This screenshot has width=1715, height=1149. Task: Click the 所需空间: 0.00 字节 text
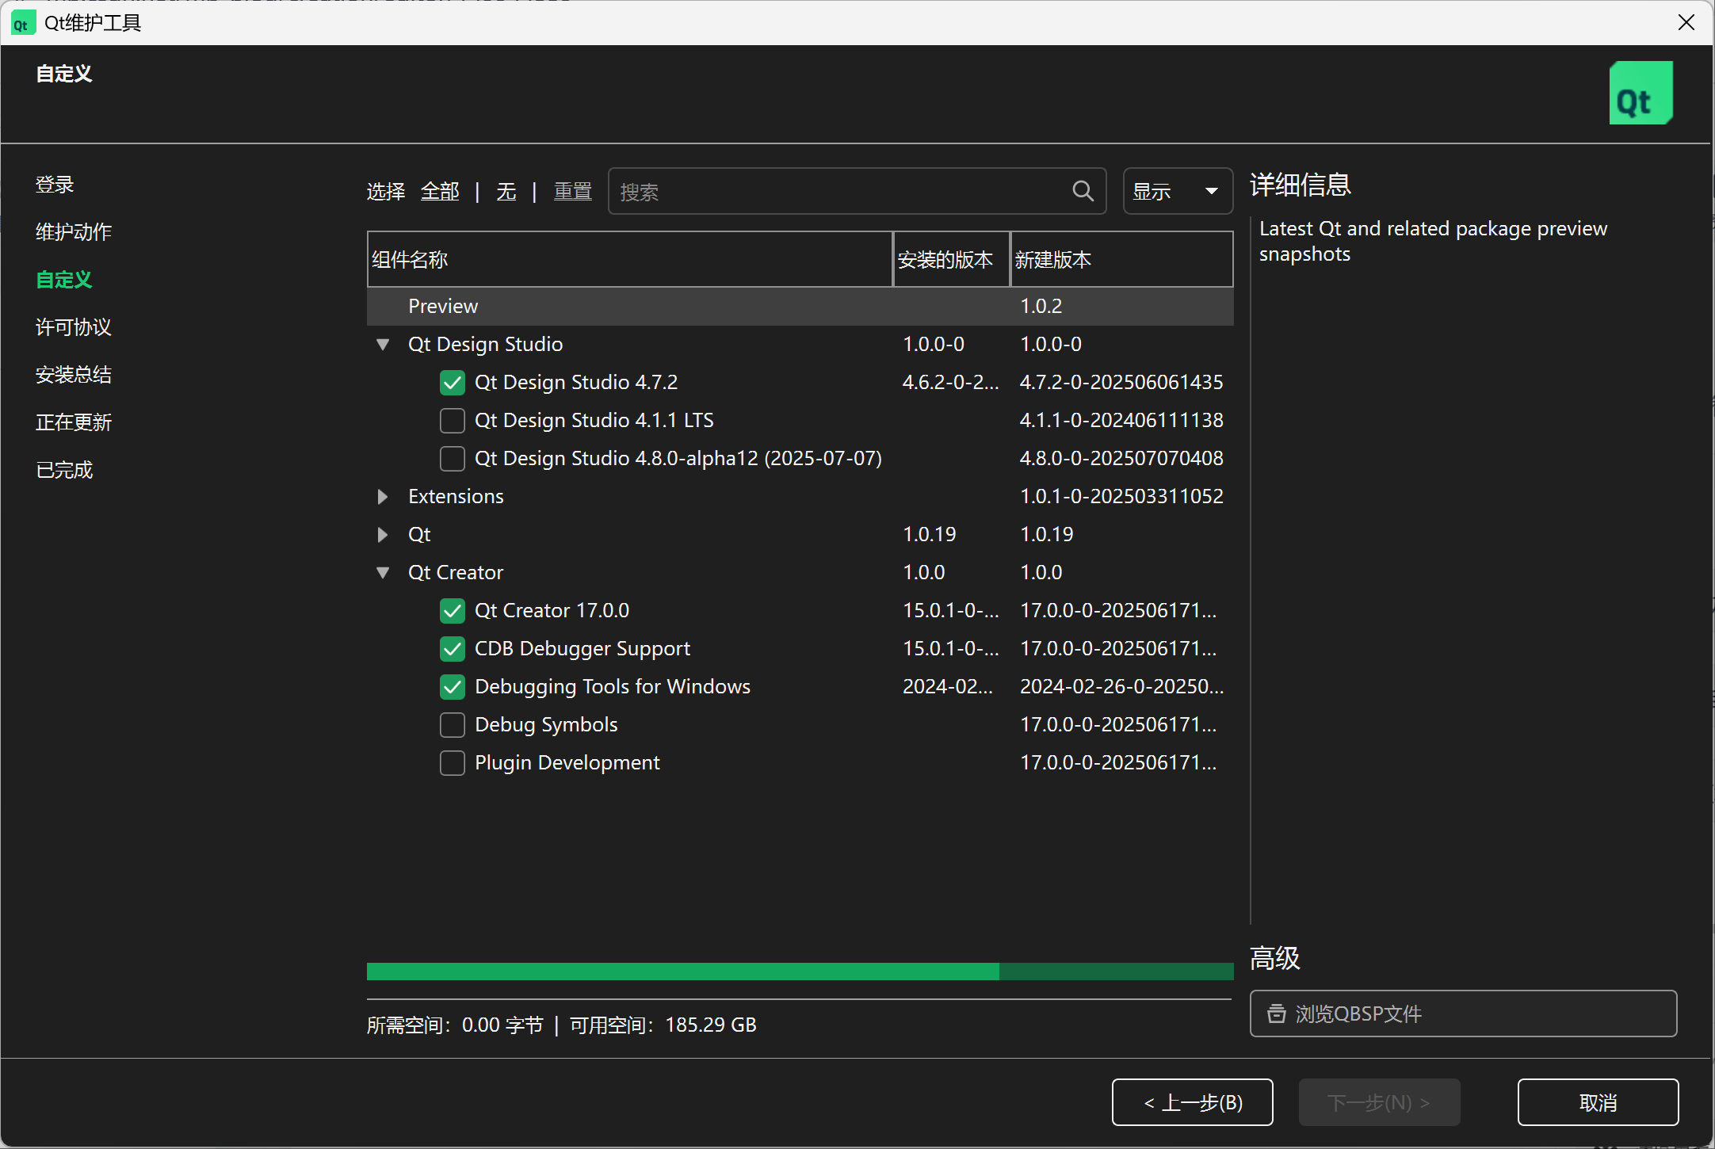(x=455, y=1025)
